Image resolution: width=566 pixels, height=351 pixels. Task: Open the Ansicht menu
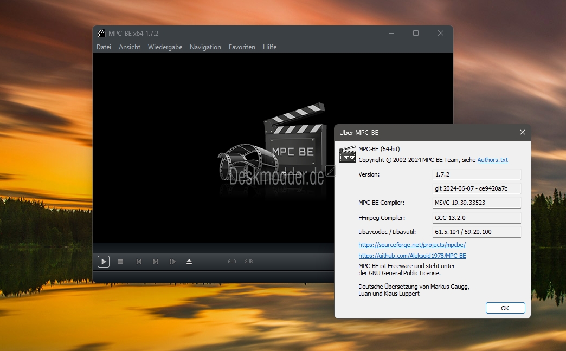tap(130, 47)
